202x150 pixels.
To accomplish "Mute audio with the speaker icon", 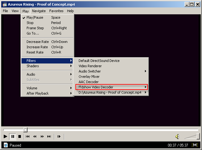I will [x=177, y=136].
